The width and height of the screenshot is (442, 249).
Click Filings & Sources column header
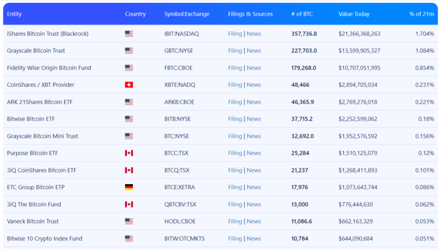(250, 14)
